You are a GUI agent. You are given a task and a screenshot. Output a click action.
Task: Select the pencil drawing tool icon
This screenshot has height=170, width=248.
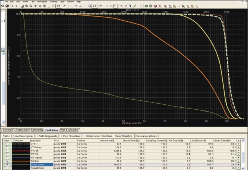[x=135, y=6]
